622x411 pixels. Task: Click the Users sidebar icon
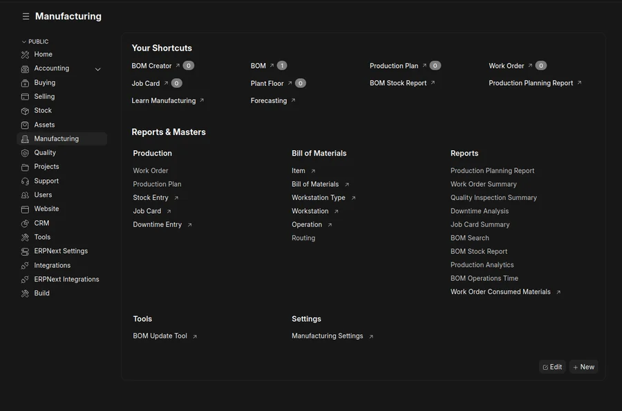coord(25,195)
